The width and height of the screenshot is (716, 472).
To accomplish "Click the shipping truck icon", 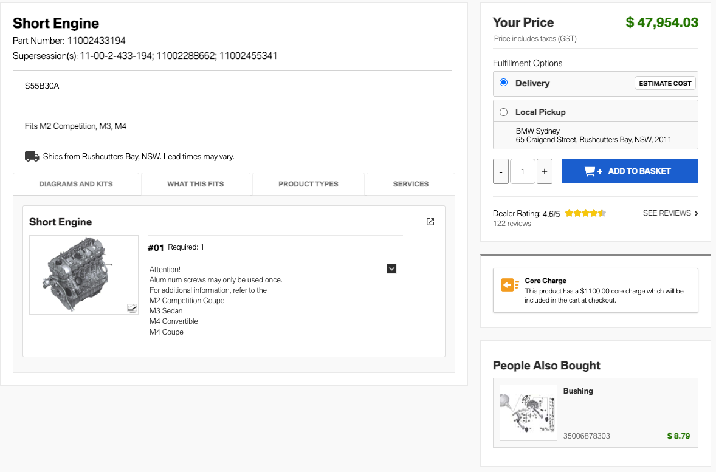I will [32, 157].
